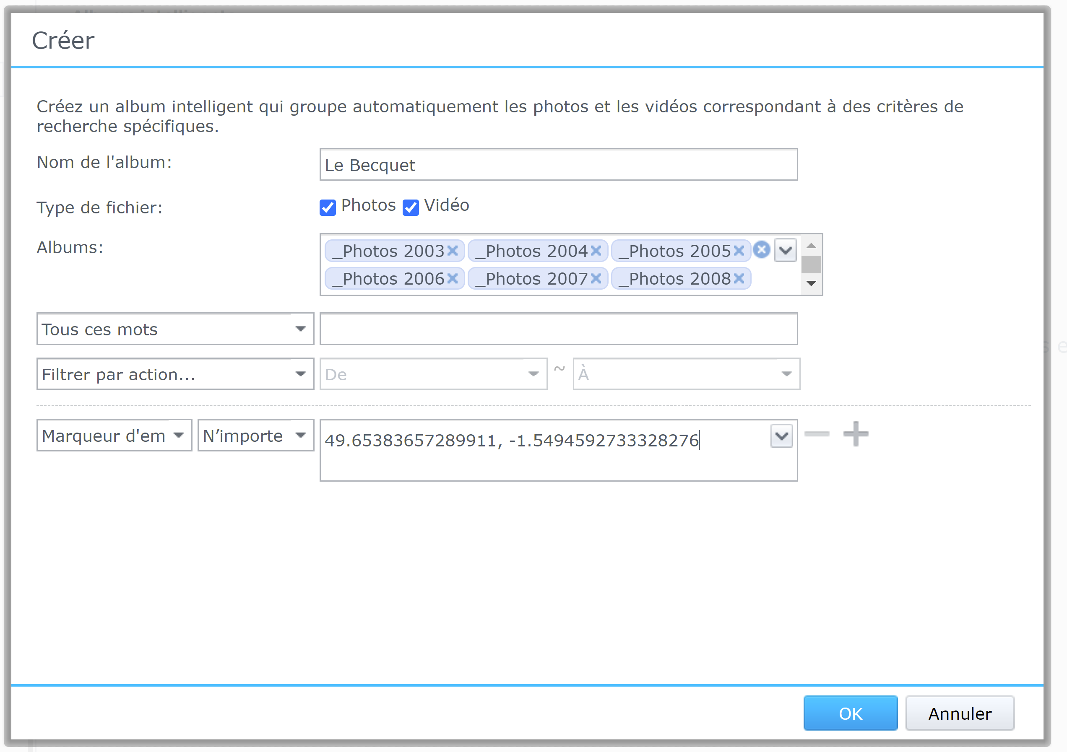Uncheck the Photos file type checkbox
1067x752 pixels.
pos(328,207)
